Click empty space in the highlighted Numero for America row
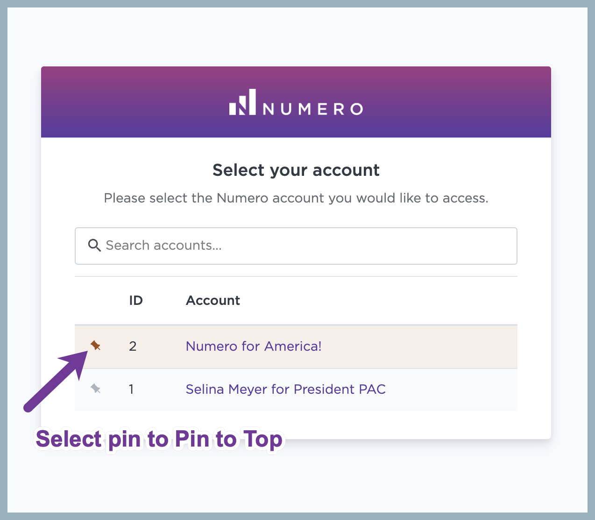Viewport: 595px width, 520px height. coord(420,347)
